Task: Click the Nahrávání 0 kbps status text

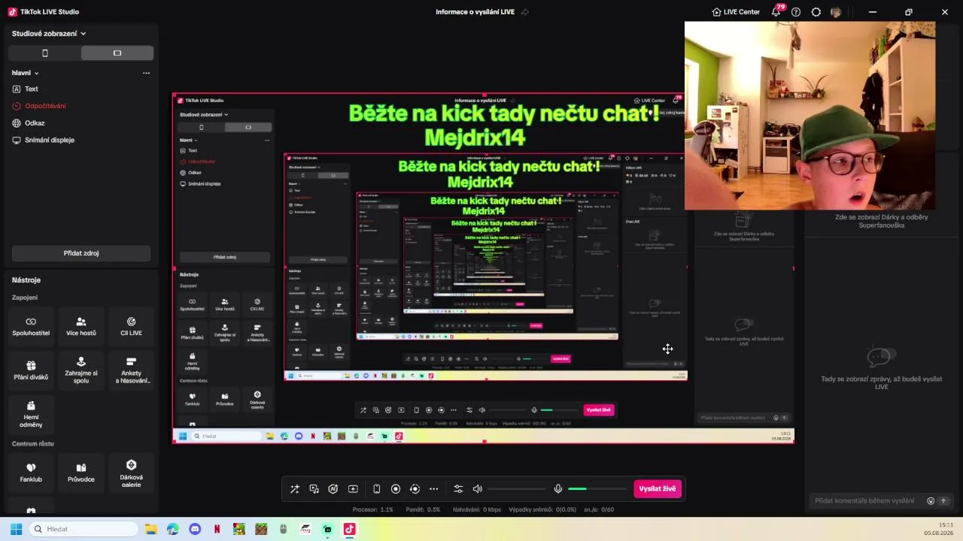Action: click(x=477, y=509)
